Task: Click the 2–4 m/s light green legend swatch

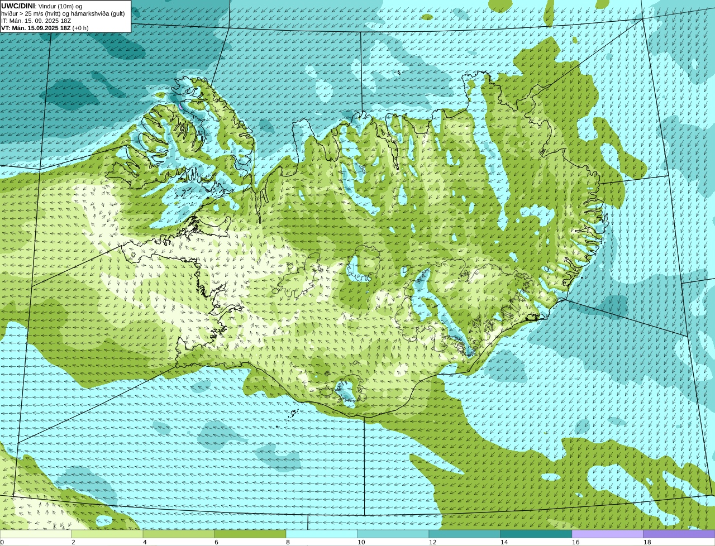Action: [x=107, y=534]
